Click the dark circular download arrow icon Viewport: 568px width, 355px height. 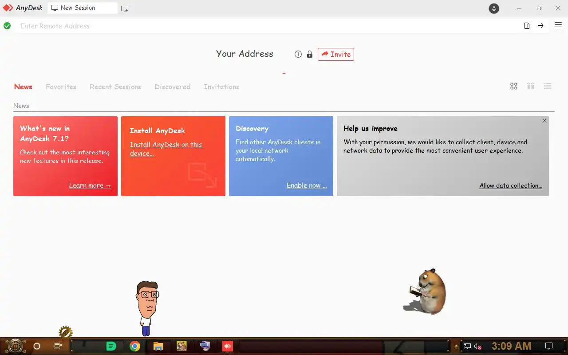tap(494, 8)
